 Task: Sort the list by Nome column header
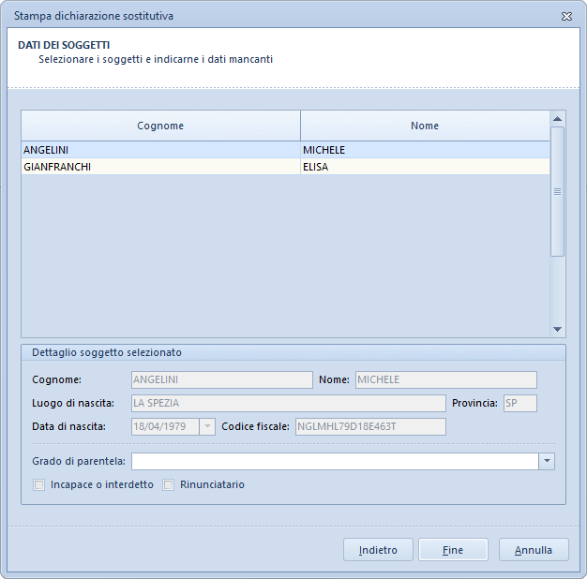point(424,126)
